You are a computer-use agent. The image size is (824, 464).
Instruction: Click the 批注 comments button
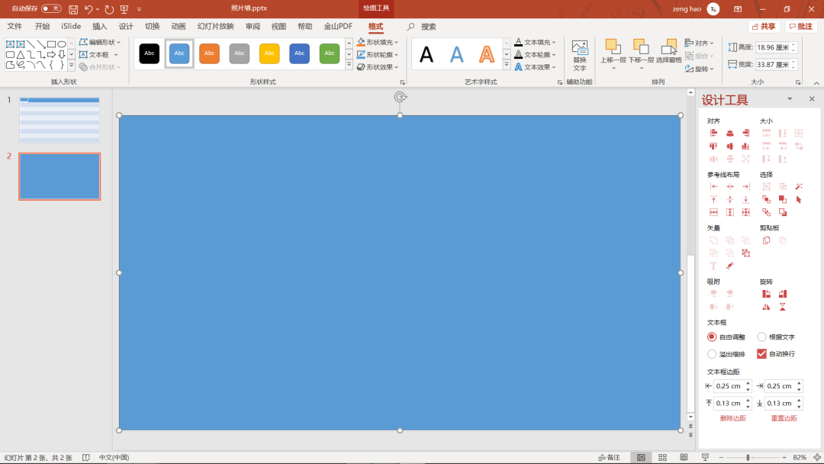[801, 26]
